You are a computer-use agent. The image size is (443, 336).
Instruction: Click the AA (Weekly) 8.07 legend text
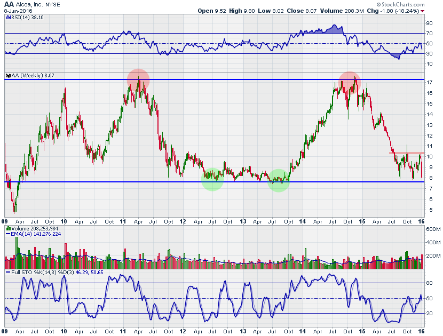pyautogui.click(x=33, y=76)
